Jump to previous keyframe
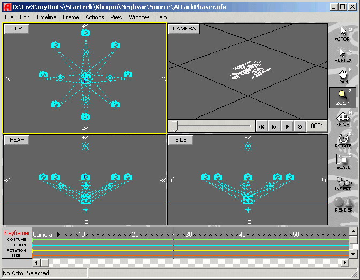Image resolution: width=360 pixels, height=280 pixels. pos(262,126)
